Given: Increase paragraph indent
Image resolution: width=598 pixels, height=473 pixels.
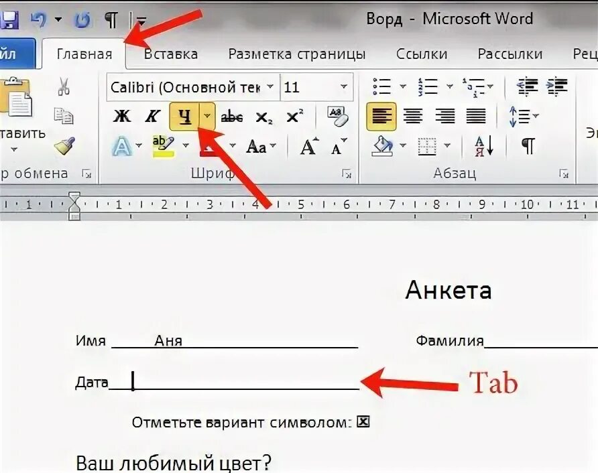Looking at the screenshot, I should point(557,87).
